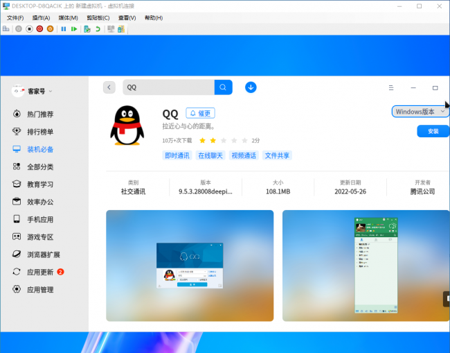The width and height of the screenshot is (450, 353).
Task: Click the first rating star
Action: pyautogui.click(x=202, y=141)
